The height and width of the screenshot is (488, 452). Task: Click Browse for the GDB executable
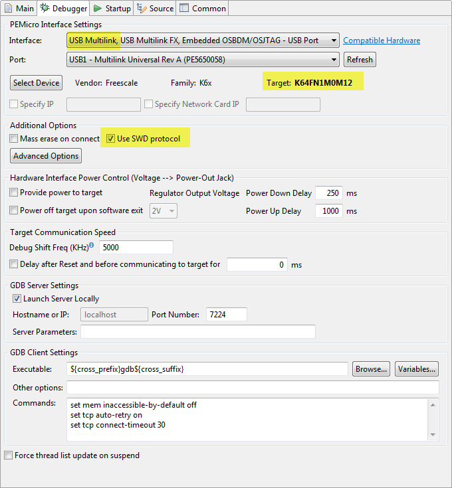point(371,369)
